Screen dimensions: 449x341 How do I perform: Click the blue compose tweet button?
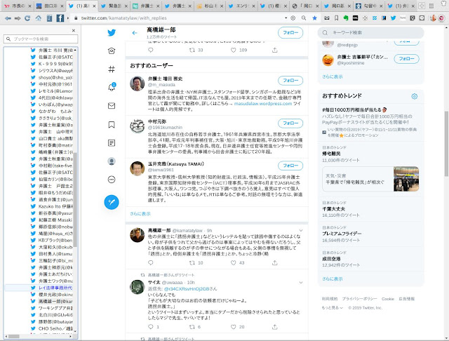pos(112,202)
